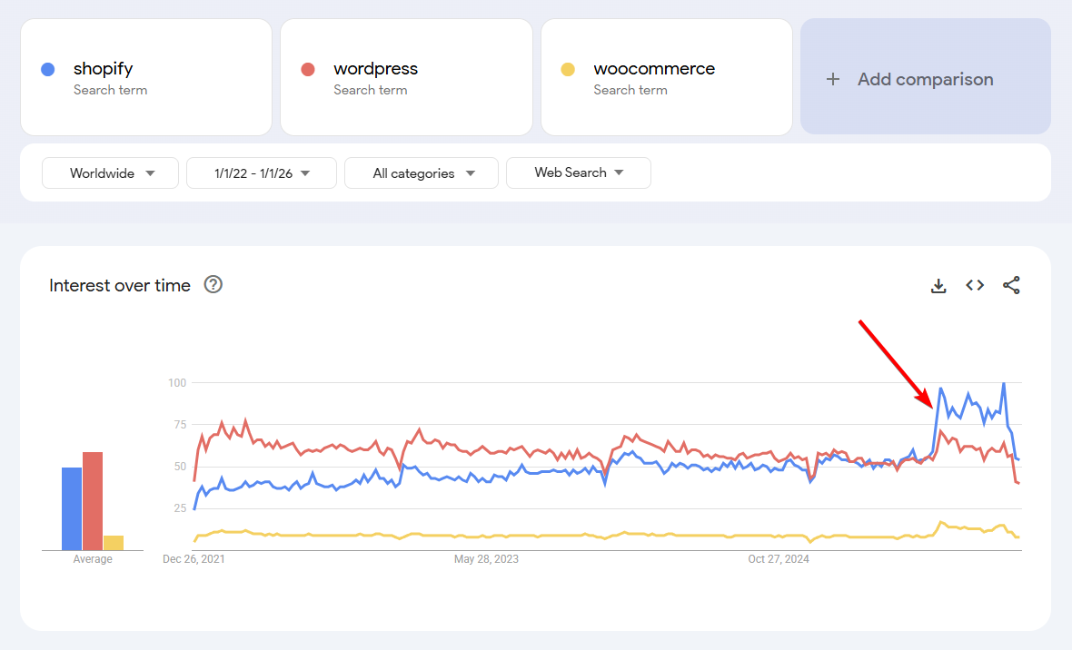Edit the shopify search term

pos(104,69)
